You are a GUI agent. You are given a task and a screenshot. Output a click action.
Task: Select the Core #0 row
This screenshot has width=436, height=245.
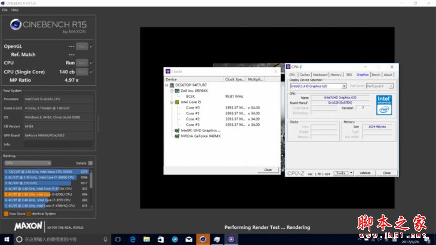223,108
